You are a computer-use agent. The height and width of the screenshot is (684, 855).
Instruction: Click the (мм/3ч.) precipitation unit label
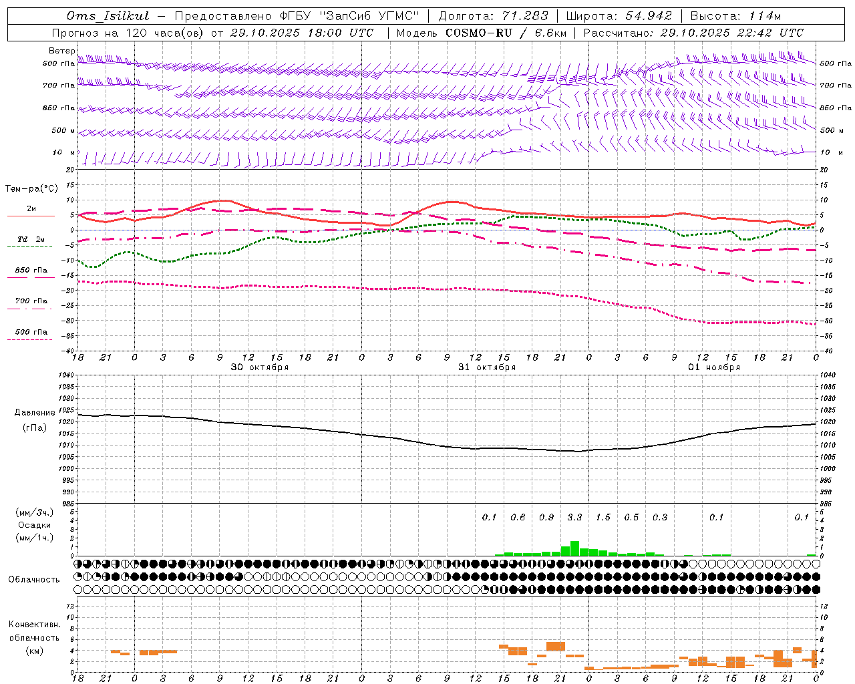(x=34, y=512)
